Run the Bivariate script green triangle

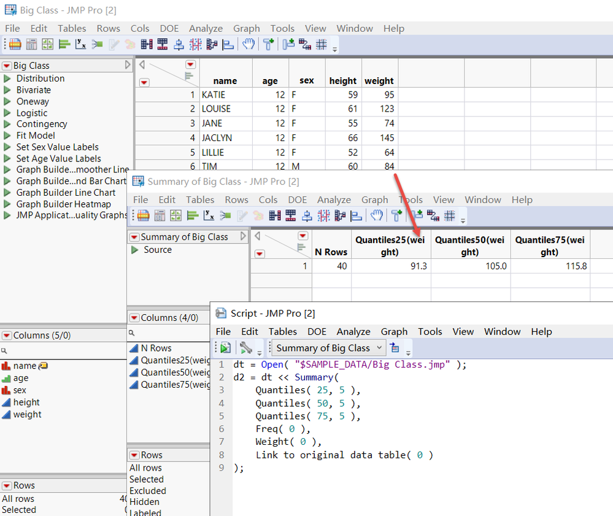(7, 90)
